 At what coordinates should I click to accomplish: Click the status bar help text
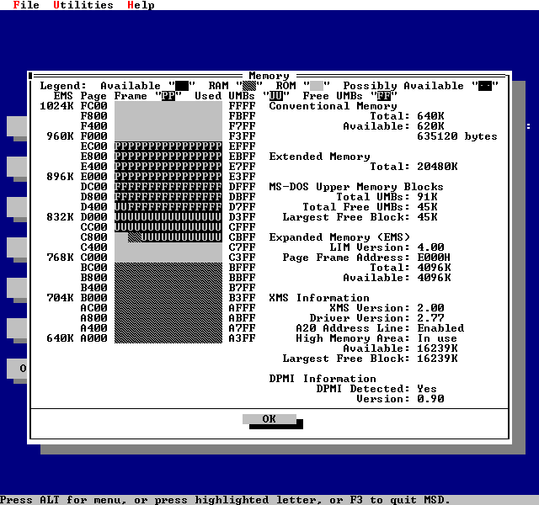[225, 500]
